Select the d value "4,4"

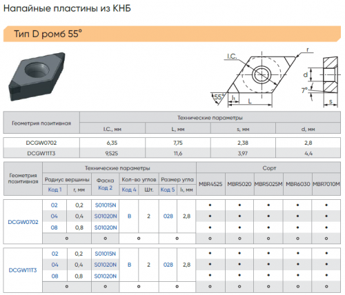308,153
